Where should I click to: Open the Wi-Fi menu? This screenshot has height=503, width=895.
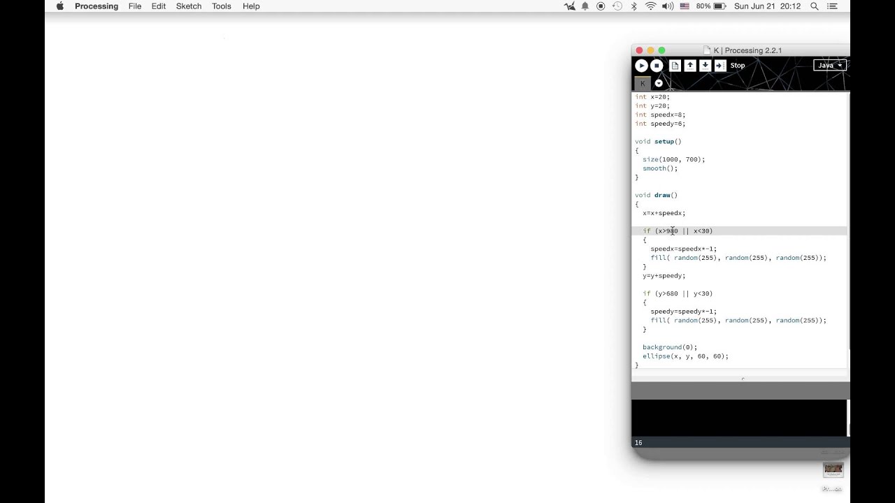click(x=651, y=6)
